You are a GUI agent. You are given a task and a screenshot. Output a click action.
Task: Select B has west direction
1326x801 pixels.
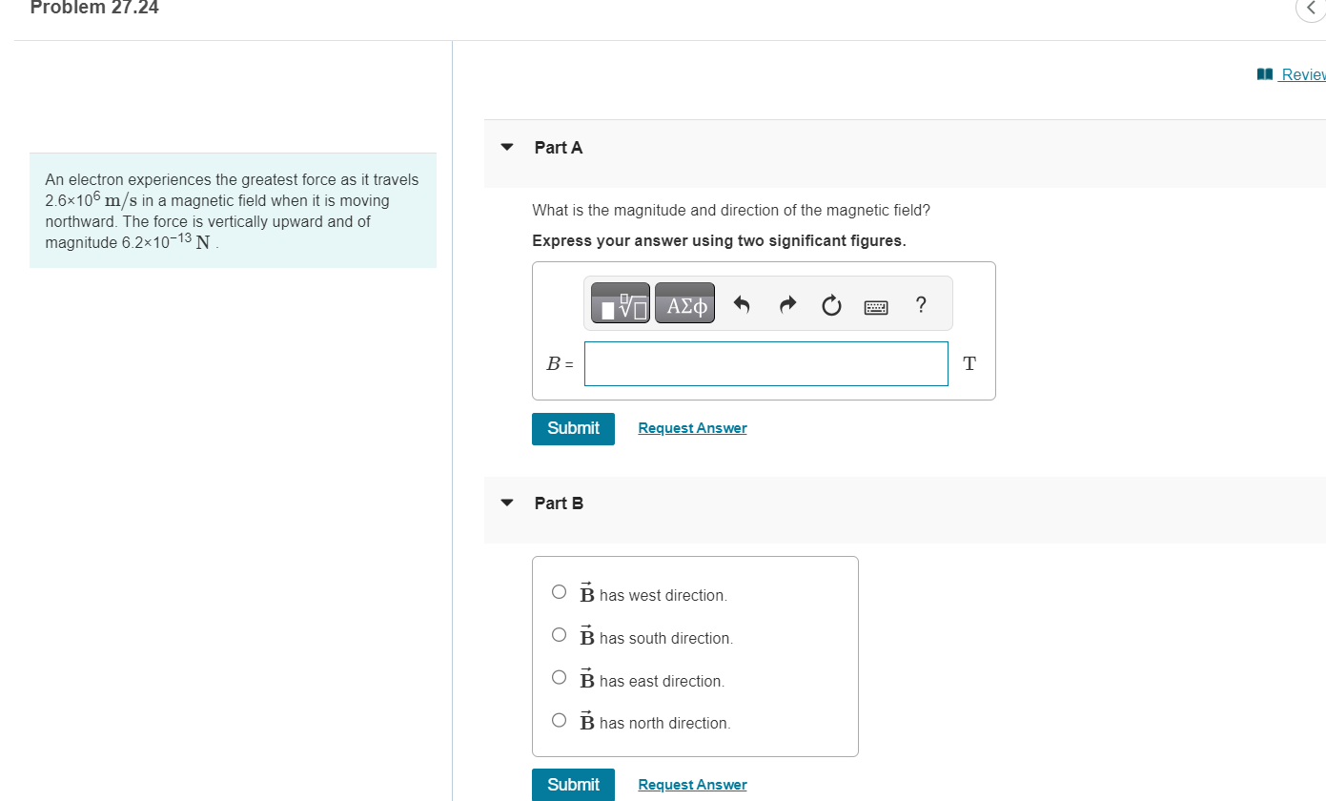point(559,591)
